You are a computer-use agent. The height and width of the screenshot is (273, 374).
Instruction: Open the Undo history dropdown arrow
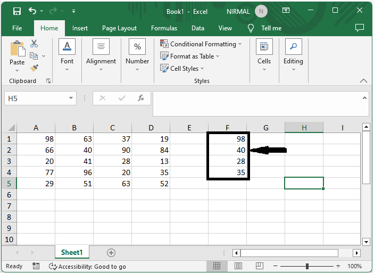pos(41,11)
